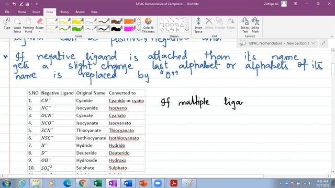
Task: Click the Delete button in Edit group
Action: pos(209,23)
